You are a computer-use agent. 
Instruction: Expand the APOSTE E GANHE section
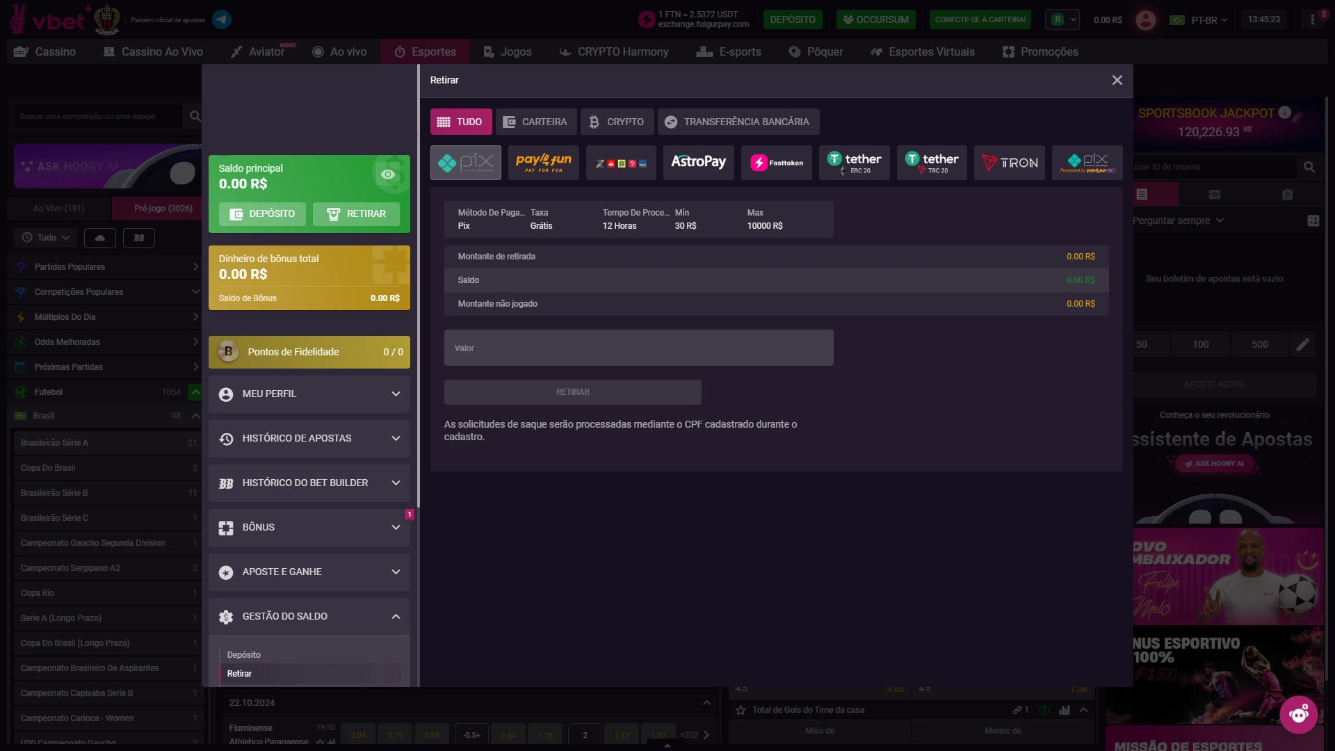[x=309, y=572]
